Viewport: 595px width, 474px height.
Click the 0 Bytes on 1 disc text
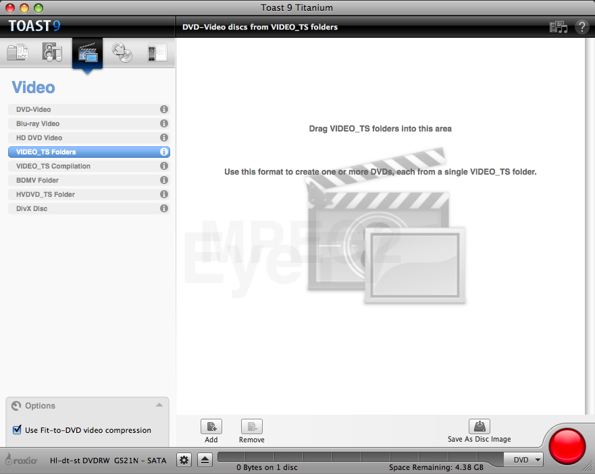click(x=267, y=467)
